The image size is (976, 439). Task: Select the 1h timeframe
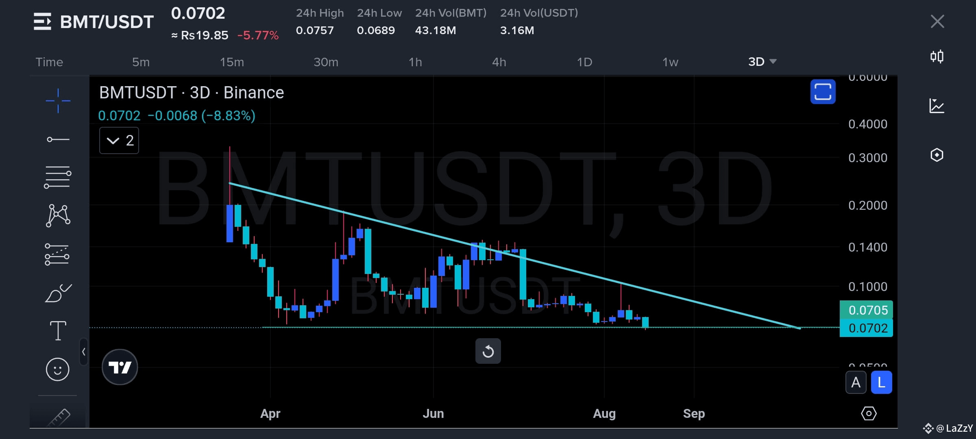(415, 62)
